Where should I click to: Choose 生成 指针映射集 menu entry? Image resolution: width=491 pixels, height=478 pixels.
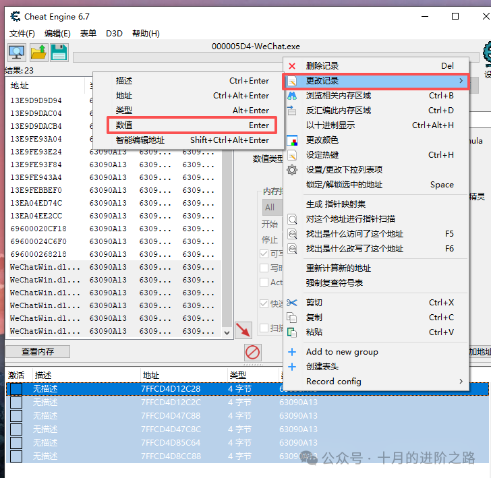pos(376,204)
